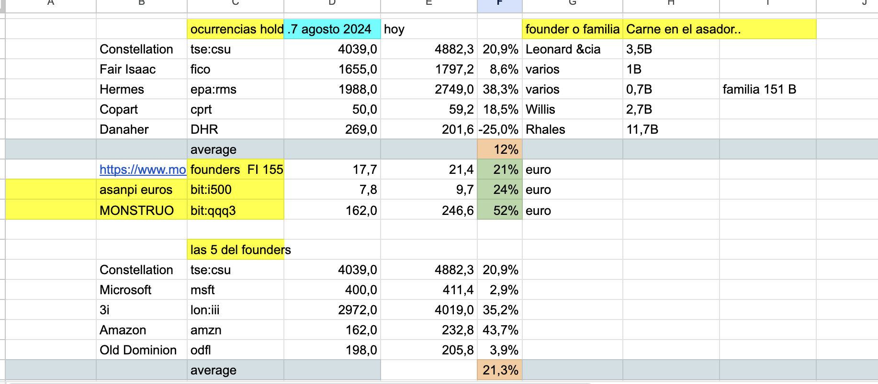The height and width of the screenshot is (384, 878).
Task: Click the 'Willis' cell
Action: coord(573,109)
